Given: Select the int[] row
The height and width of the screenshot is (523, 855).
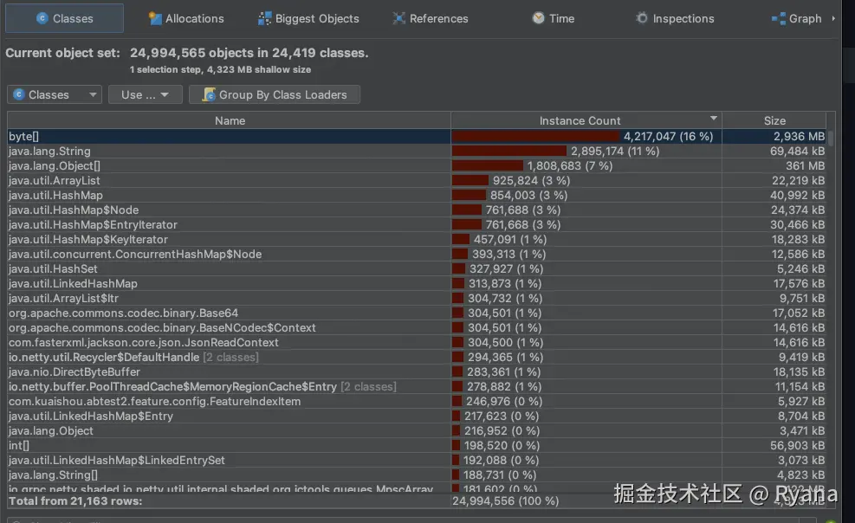Looking at the screenshot, I should (418, 445).
